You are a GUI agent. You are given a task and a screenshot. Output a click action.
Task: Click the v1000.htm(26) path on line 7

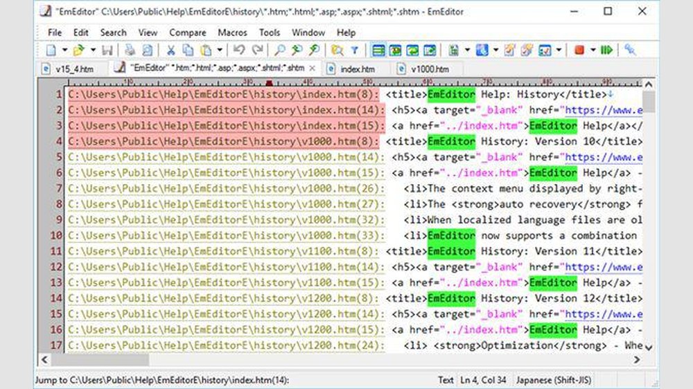(227, 189)
